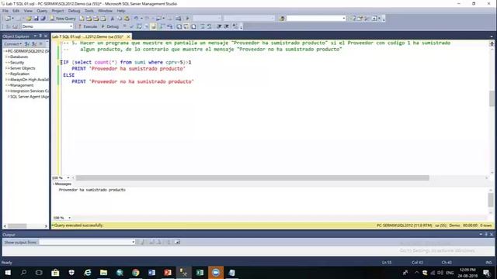
Task: Undo the last edit
Action: [136, 19]
